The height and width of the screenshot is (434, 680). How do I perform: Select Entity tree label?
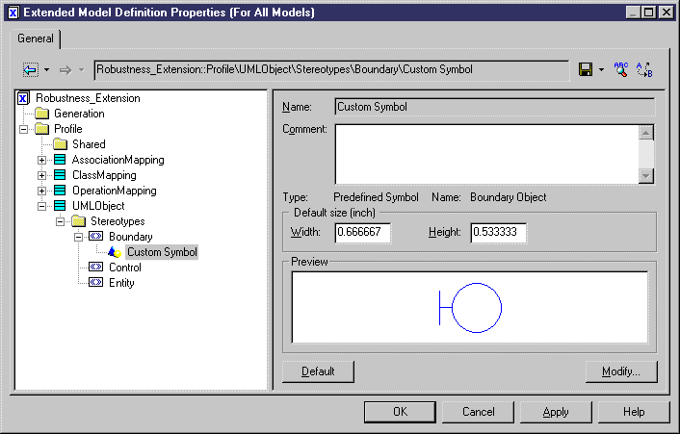coord(121,283)
